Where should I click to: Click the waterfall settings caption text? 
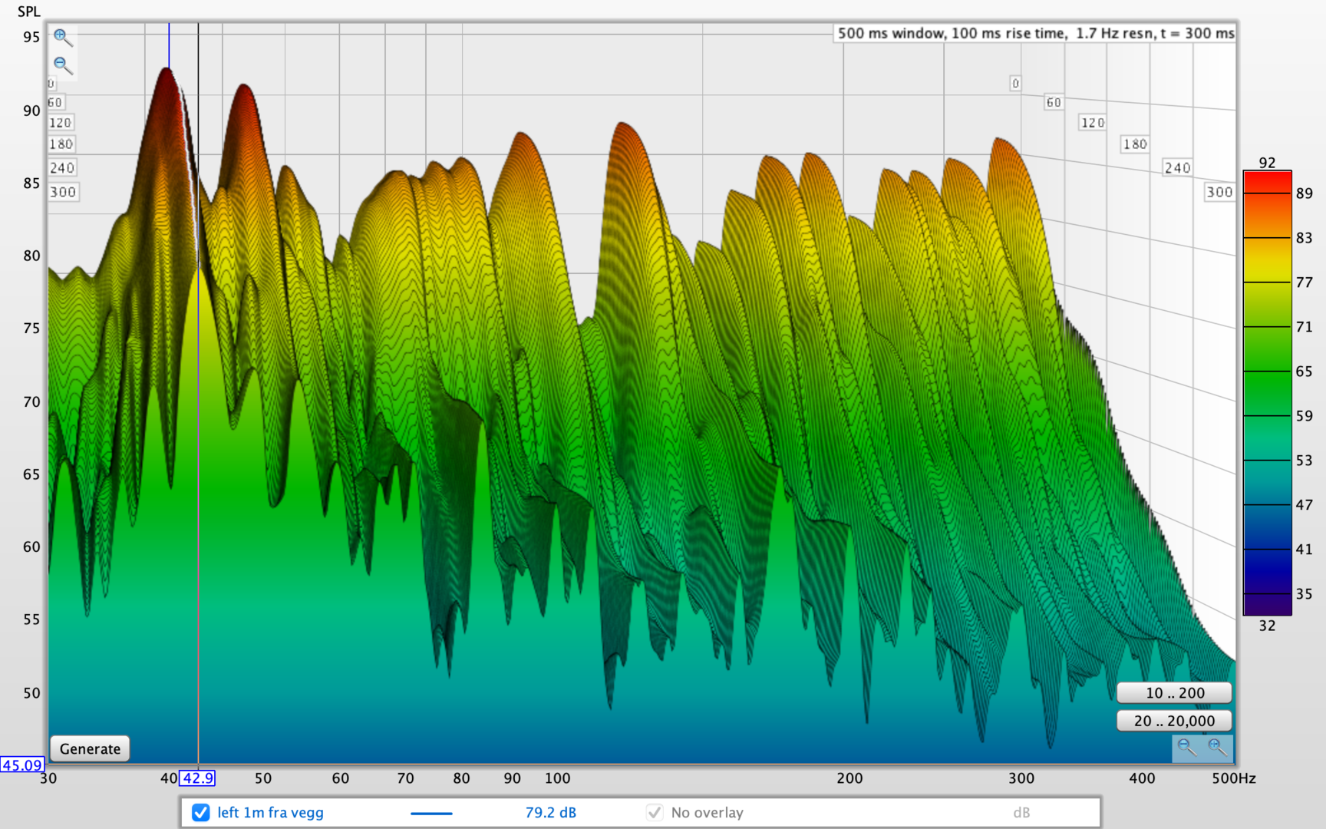pos(1035,33)
